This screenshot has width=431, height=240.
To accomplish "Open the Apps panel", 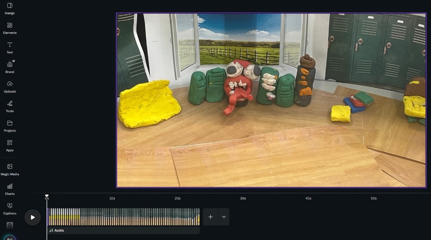I will [10, 146].
